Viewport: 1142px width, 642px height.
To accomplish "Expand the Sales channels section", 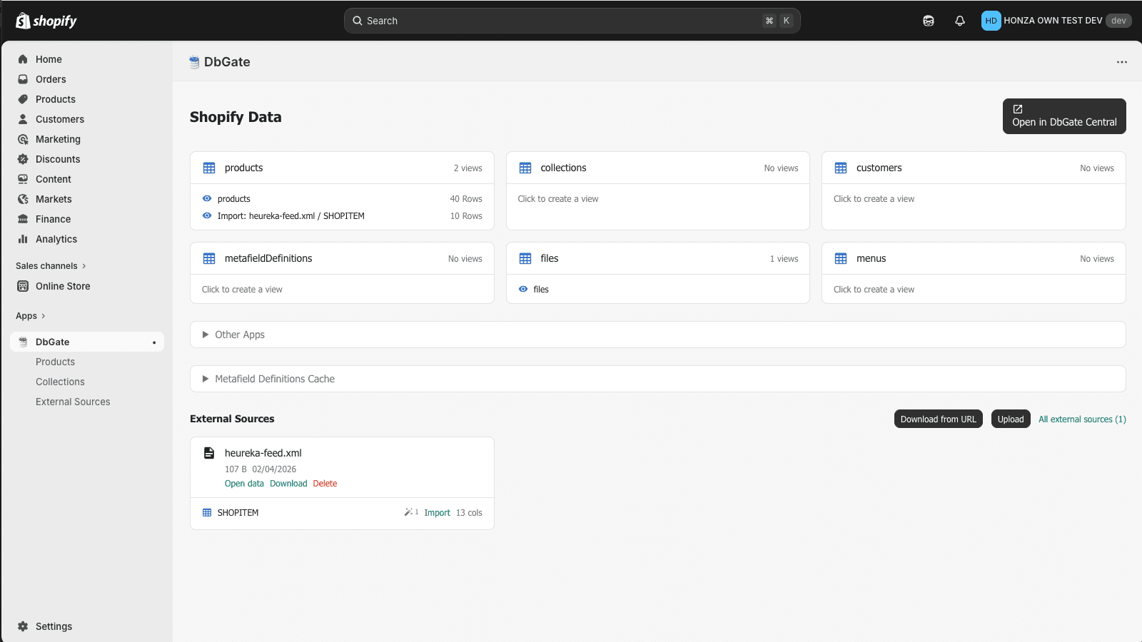I will [51, 266].
